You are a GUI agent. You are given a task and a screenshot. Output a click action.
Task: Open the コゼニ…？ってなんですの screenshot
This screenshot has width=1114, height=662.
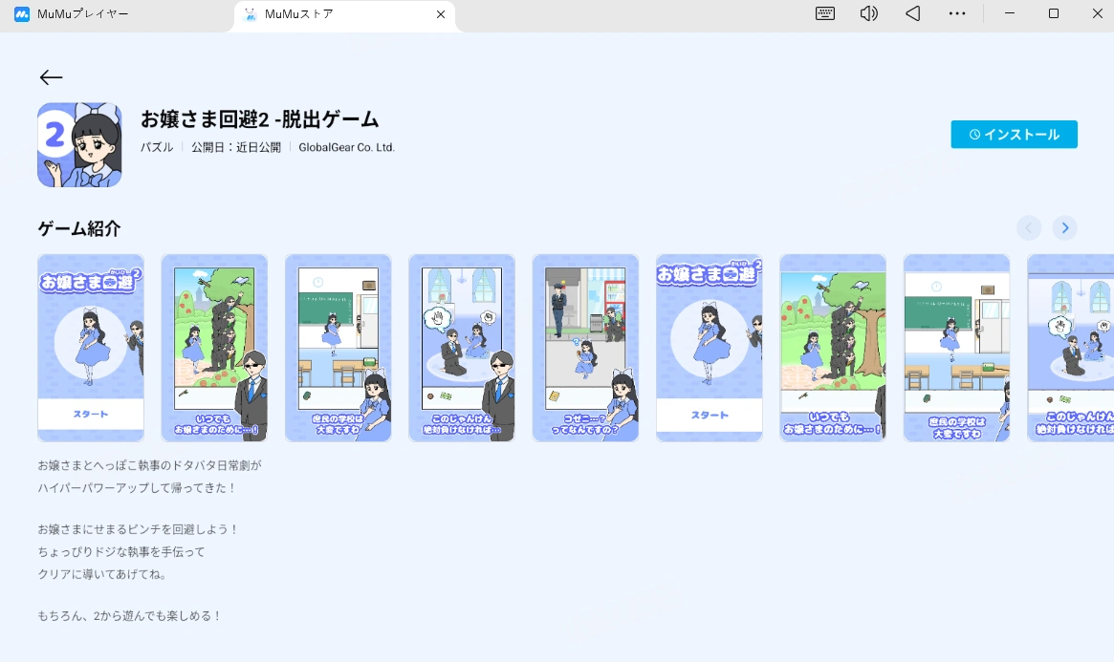pyautogui.click(x=585, y=348)
